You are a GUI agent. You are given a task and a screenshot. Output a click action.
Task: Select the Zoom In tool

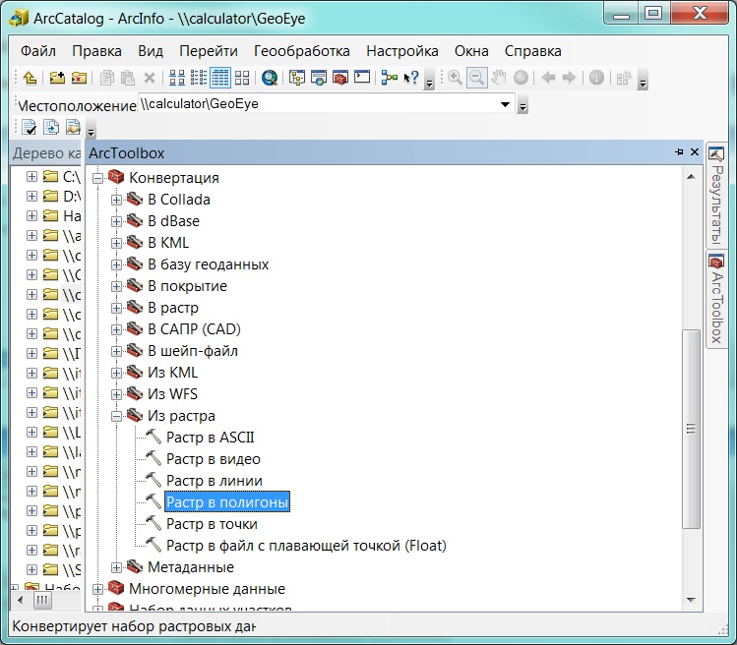coord(455,78)
